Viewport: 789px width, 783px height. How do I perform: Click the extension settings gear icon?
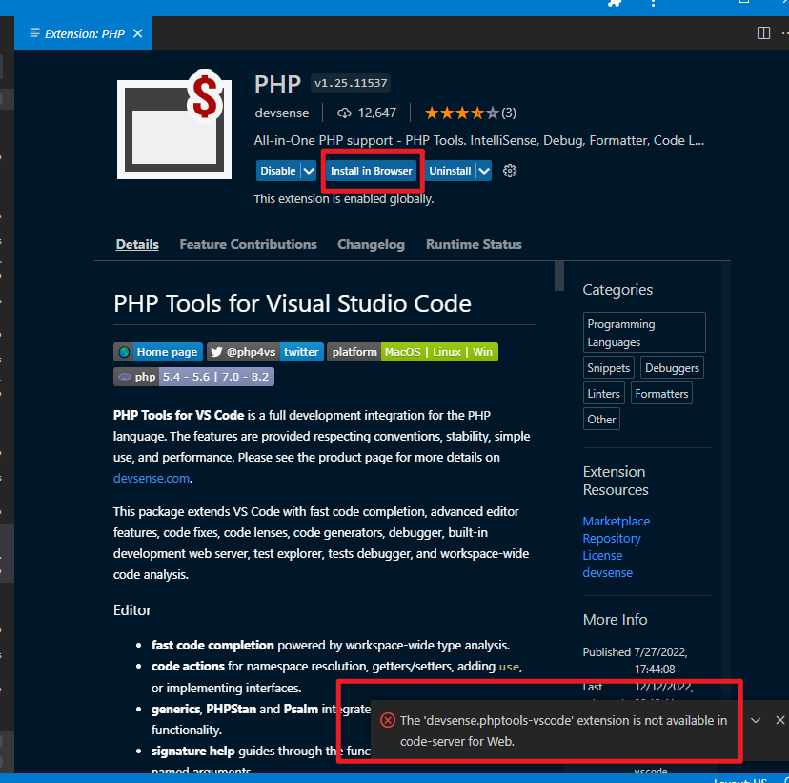point(510,171)
